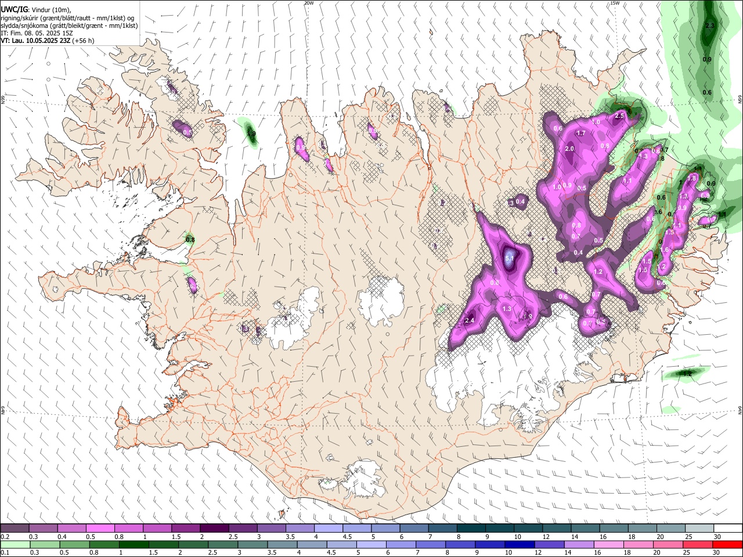Click the small green 1.2 patch off the southeast coast
The width and height of the screenshot is (743, 557).
(687, 374)
